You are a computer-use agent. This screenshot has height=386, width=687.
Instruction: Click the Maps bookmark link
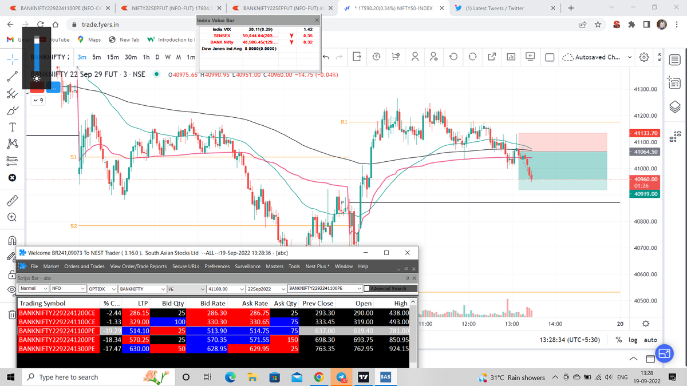(x=90, y=39)
